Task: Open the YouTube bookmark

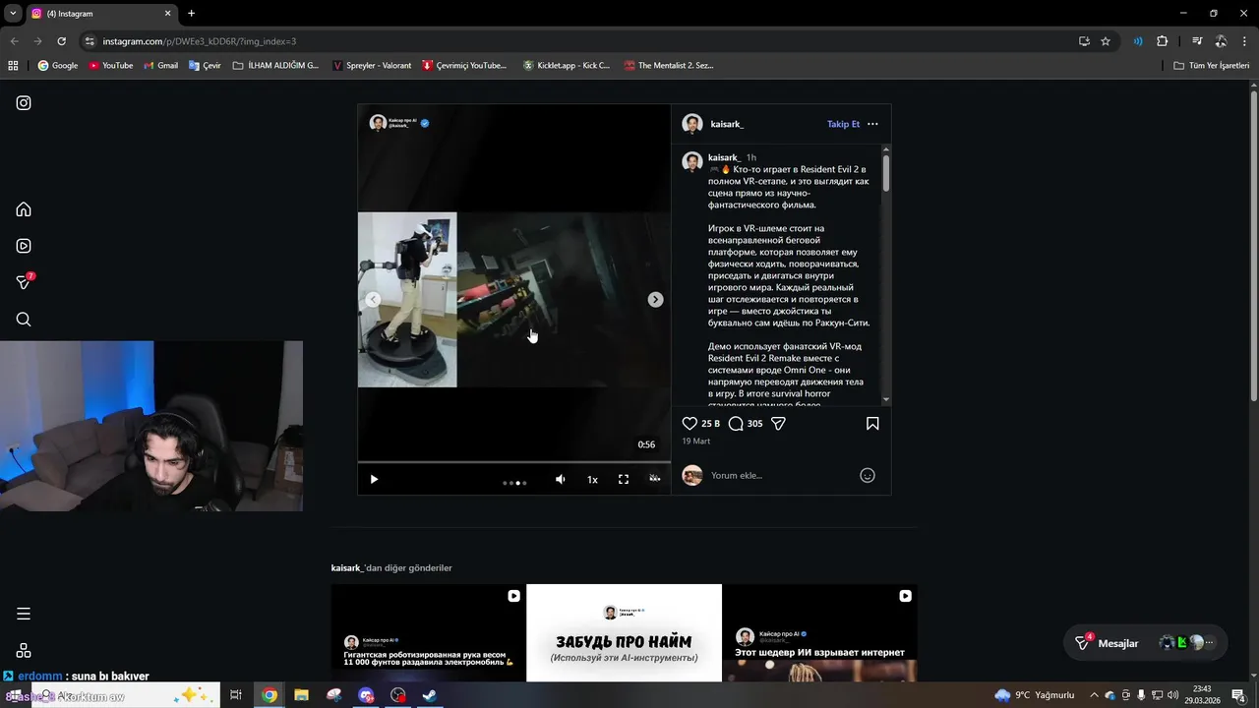Action: 110,65
